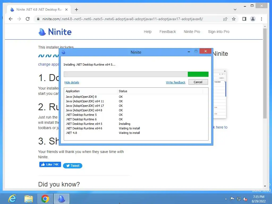Screen dimensions: 272x204
Task: Click Ninite installer taskbar icon
Action: click(x=62, y=199)
